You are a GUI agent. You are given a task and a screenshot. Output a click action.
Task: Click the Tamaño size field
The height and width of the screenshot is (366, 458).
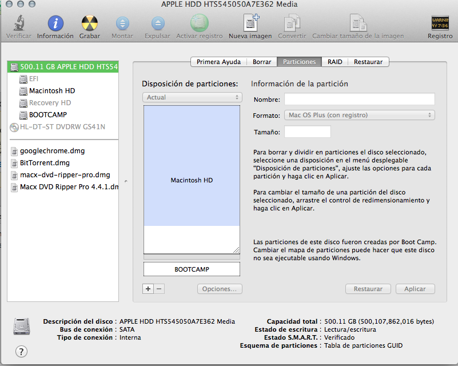point(307,132)
